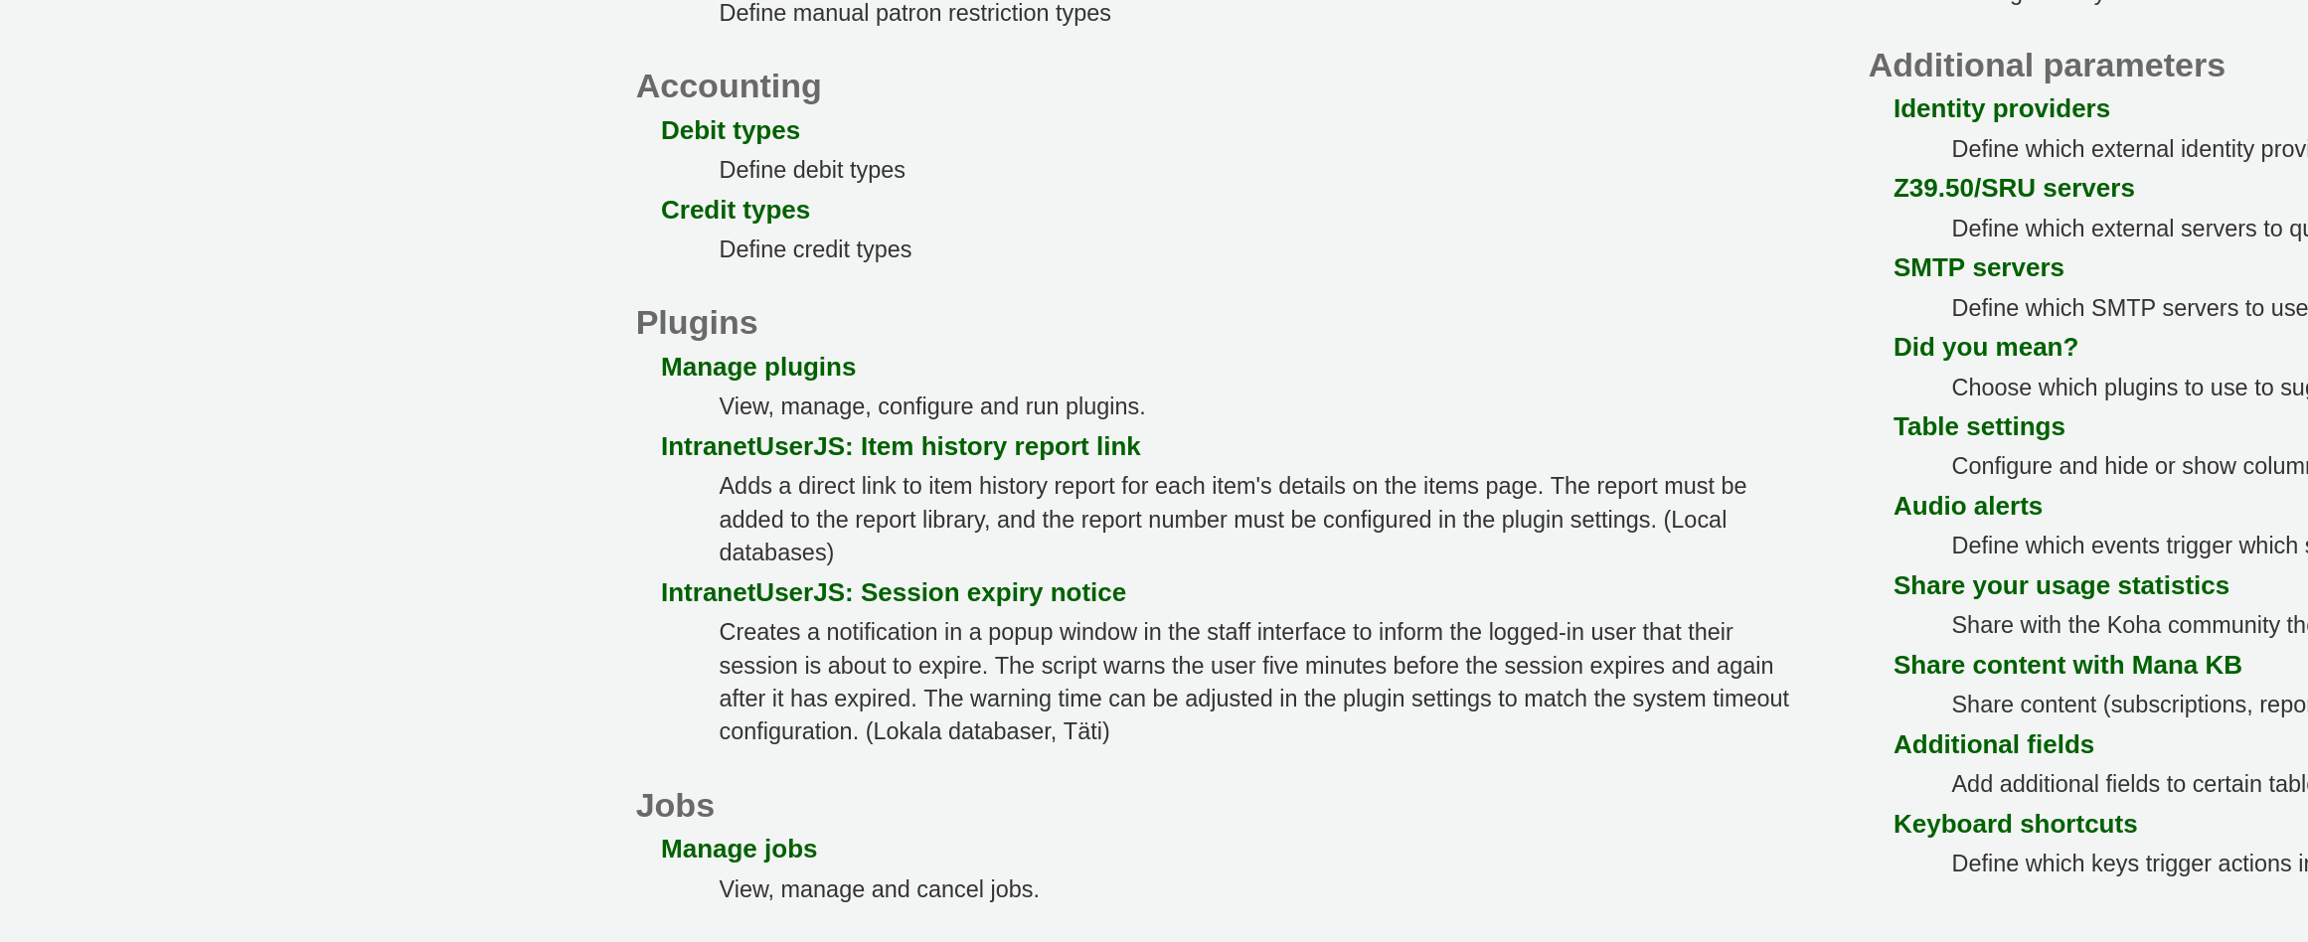Open Z39.50/SRU servers settings

click(x=2013, y=188)
